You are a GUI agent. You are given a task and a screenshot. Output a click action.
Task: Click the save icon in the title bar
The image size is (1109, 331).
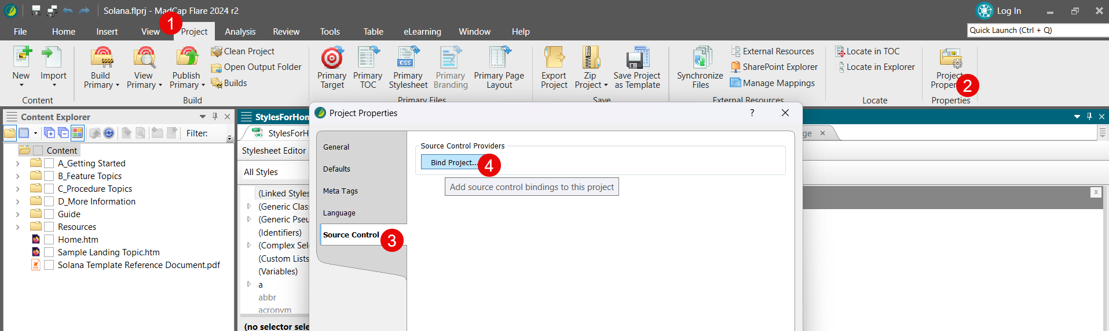(36, 10)
